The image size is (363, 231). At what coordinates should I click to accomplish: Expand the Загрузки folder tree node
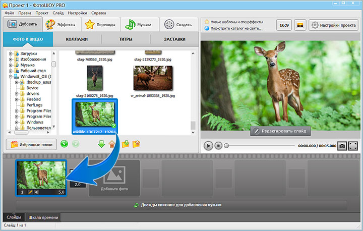click(11, 53)
